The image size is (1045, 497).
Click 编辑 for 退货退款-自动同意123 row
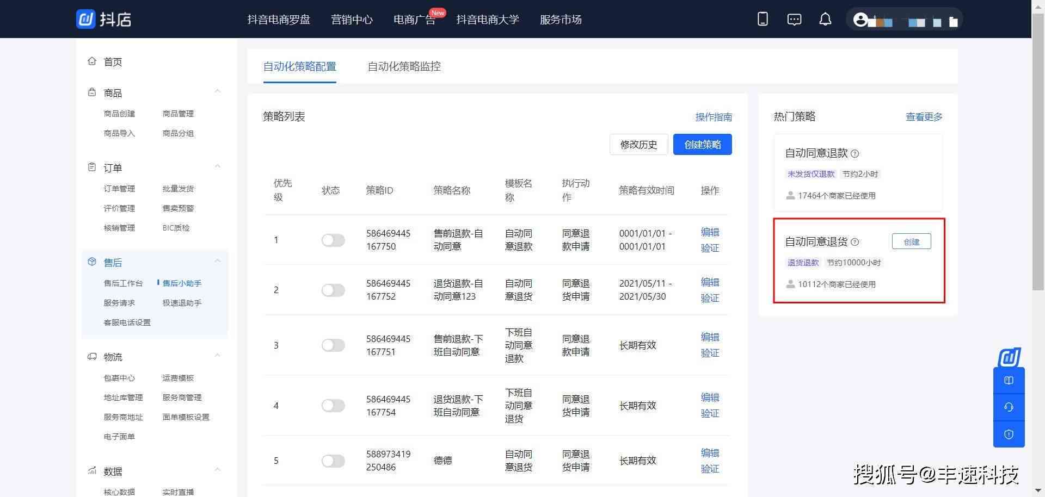[710, 282]
